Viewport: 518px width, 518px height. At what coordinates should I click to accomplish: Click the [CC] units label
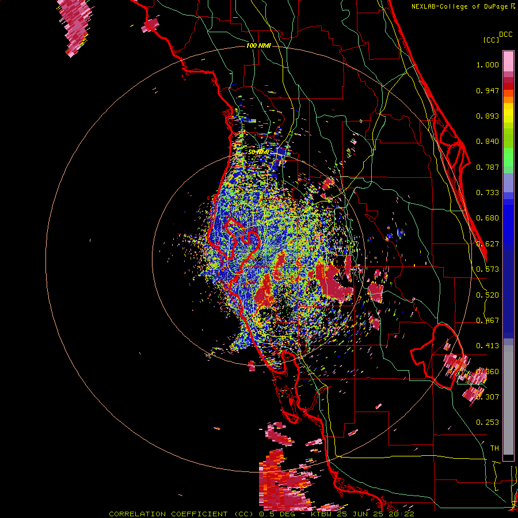(x=491, y=40)
